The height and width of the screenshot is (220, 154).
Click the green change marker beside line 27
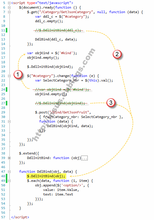click(x=7, y=103)
